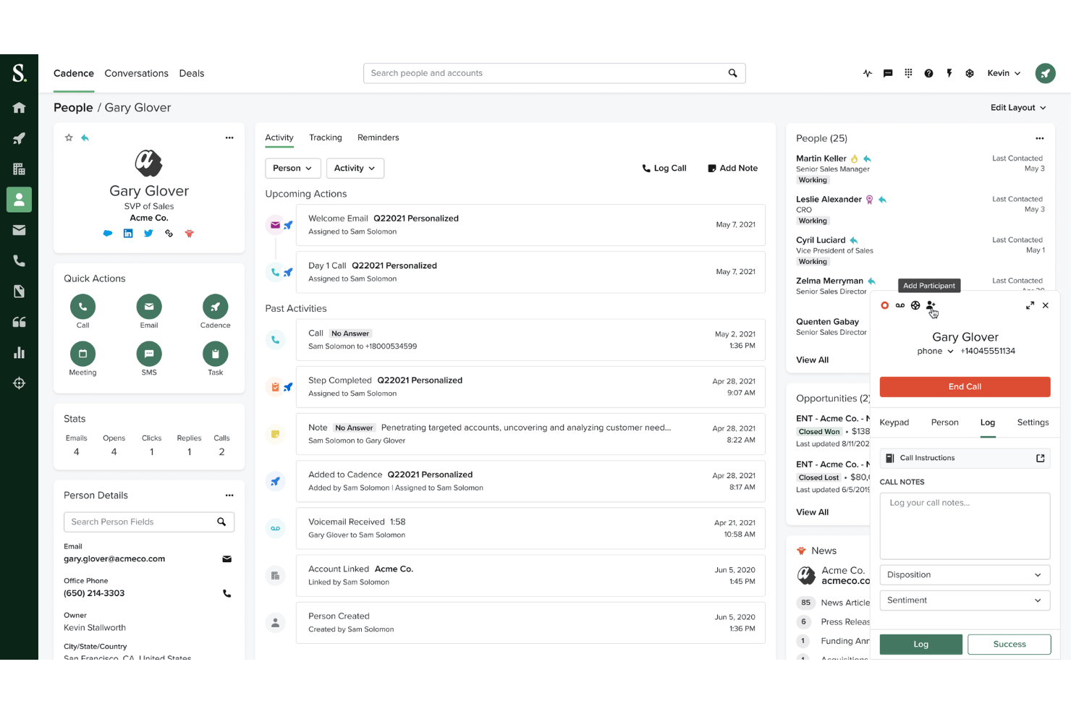
Task: Click the Task quick action button
Action: pyautogui.click(x=215, y=354)
